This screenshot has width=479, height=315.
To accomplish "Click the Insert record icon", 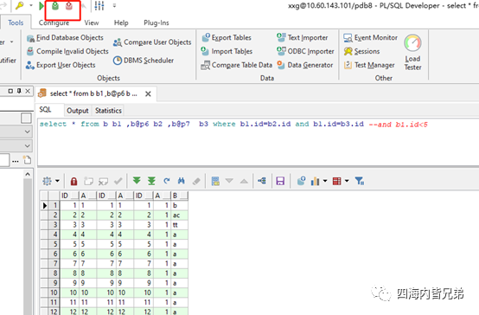I will [x=88, y=181].
